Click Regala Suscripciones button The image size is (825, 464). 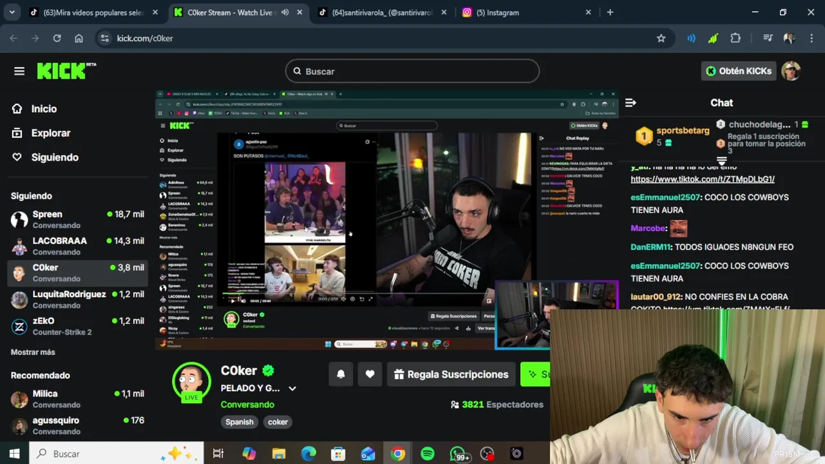point(451,374)
